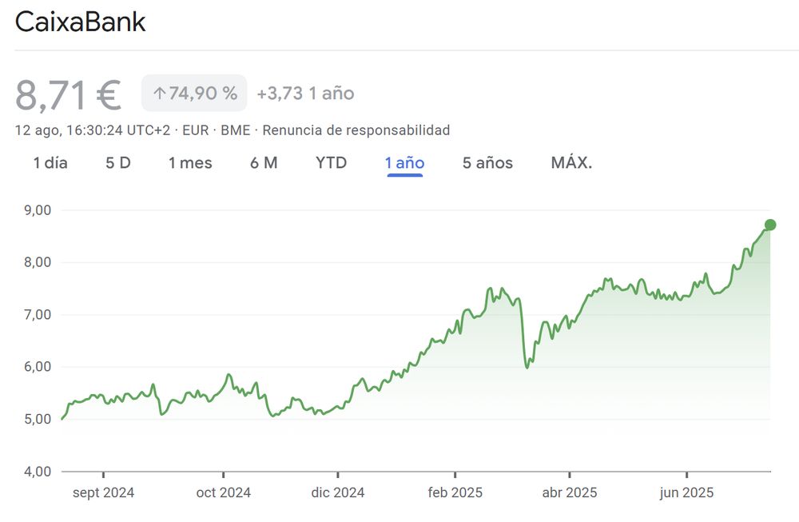Switch to the 5 D range tab

click(117, 163)
